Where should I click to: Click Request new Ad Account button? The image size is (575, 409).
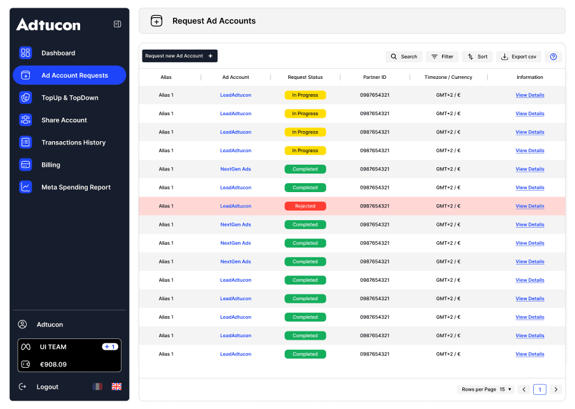[179, 56]
